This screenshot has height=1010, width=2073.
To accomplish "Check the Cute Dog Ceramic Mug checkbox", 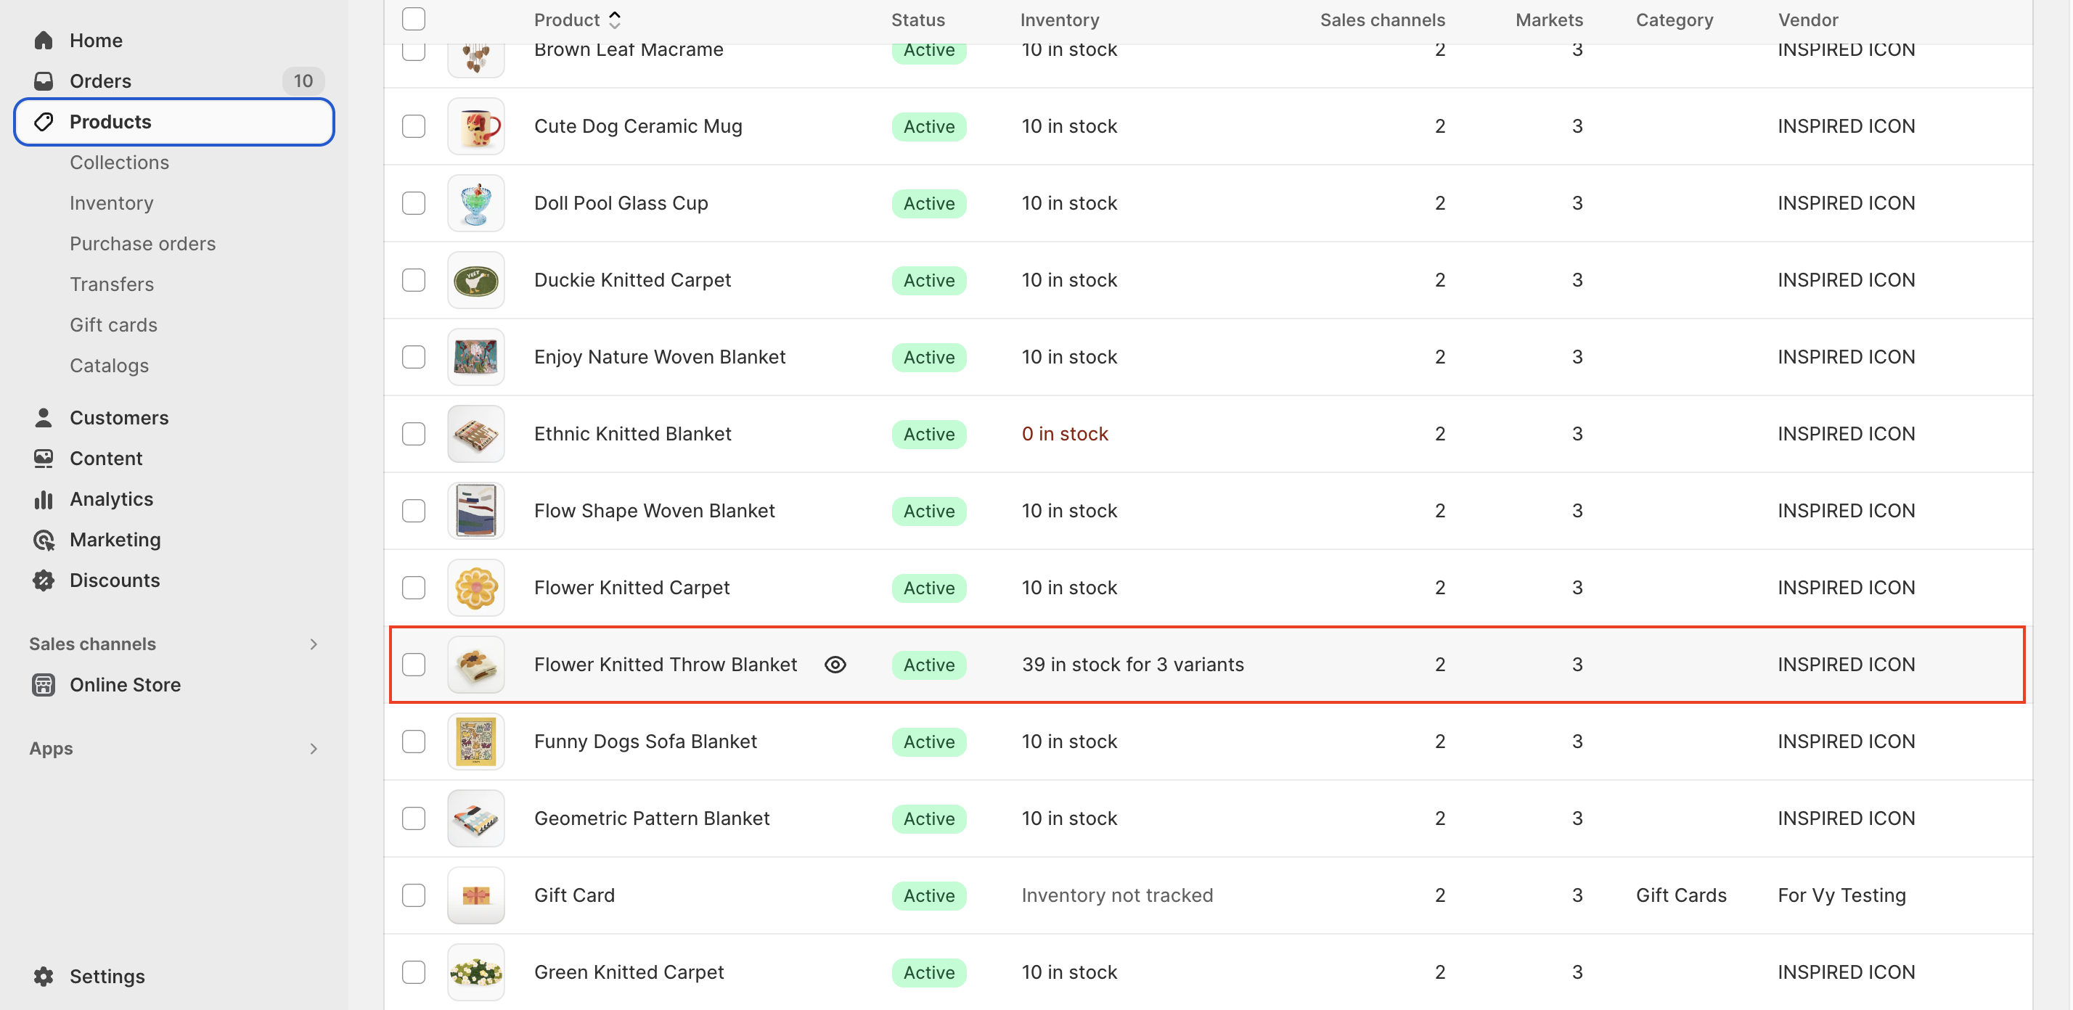I will point(414,126).
